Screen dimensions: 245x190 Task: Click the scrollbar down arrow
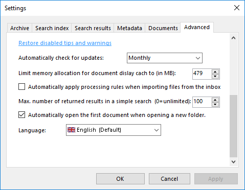tap(233, 161)
